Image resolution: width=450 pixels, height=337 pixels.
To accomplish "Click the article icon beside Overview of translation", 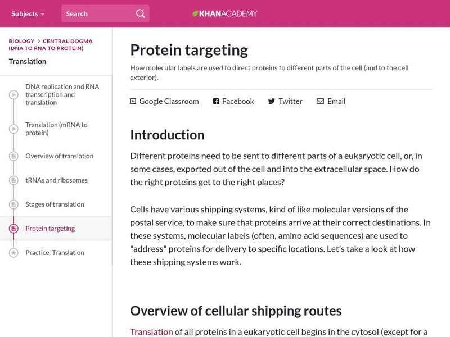I will tap(12, 156).
